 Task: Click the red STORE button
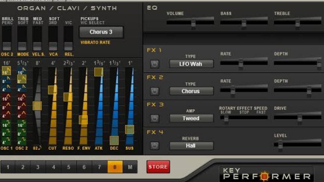coord(158,167)
